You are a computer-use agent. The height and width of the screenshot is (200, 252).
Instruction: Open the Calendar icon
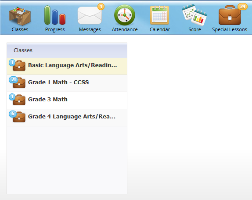[x=160, y=15]
